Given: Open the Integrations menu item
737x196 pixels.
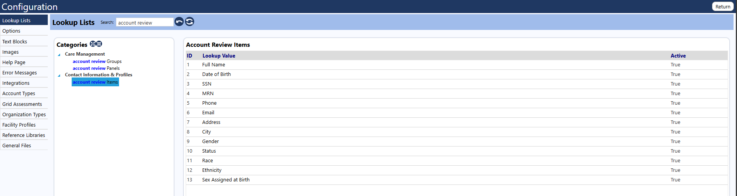Looking at the screenshot, I should (x=24, y=83).
